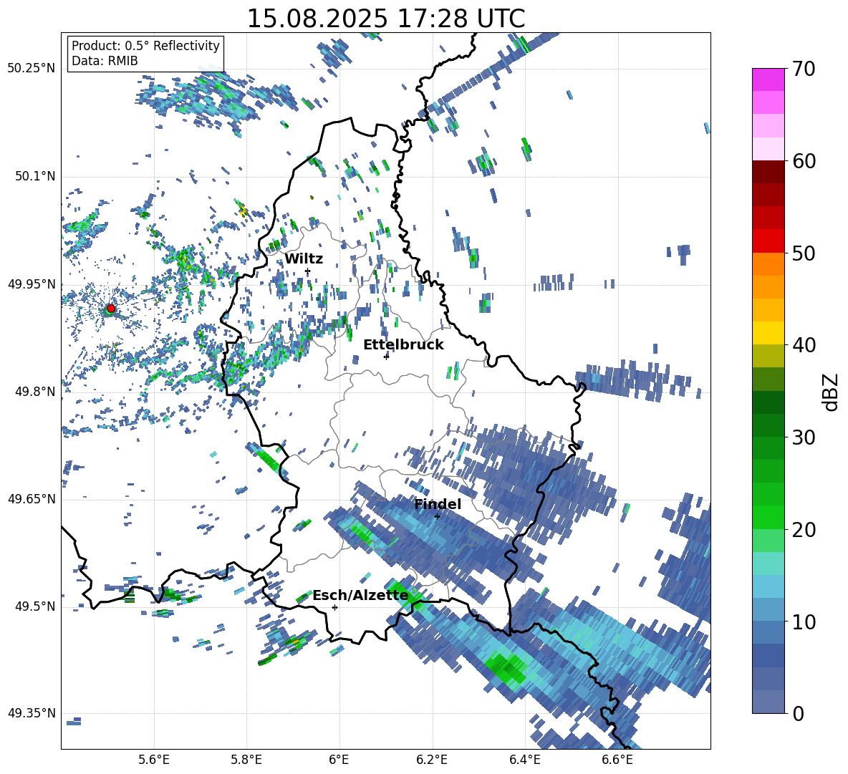Click the 50.25°N latitude label
The height and width of the screenshot is (774, 848).
coord(32,68)
